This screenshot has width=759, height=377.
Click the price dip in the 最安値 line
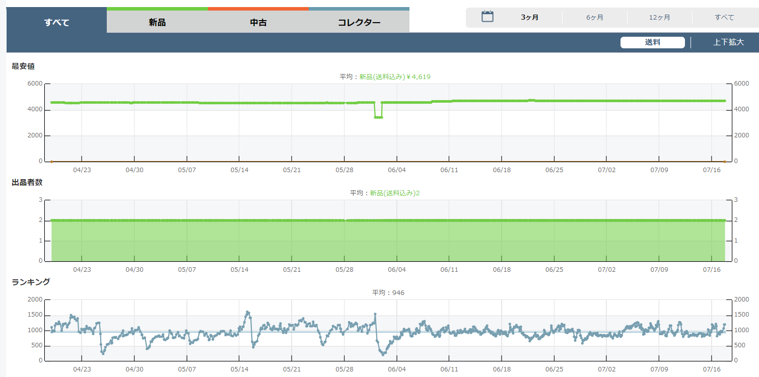point(378,117)
